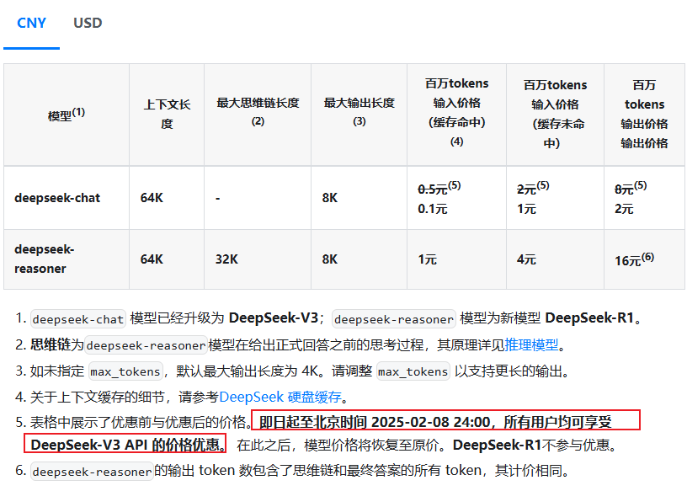The height and width of the screenshot is (491, 687).
Task: Click the second max_tokens mention in note 3
Action: click(x=413, y=371)
